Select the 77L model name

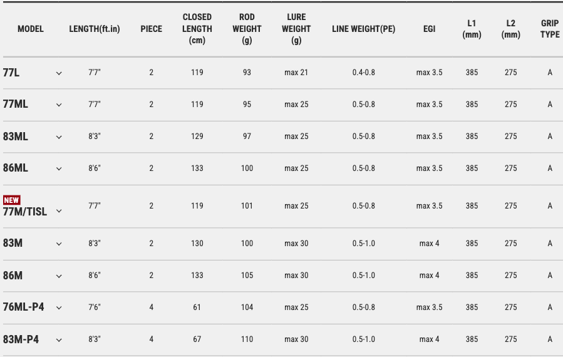click(11, 73)
